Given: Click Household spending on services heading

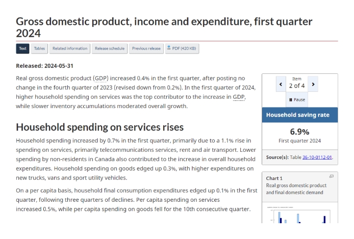Looking at the screenshot, I should [99, 127].
